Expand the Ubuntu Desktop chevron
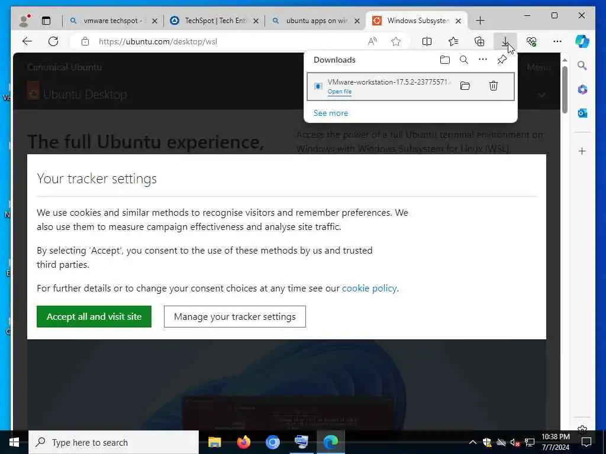The image size is (606, 454). click(542, 95)
